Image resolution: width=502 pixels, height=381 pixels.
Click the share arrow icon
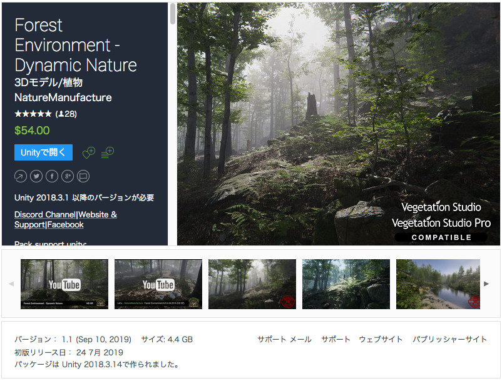pyautogui.click(x=21, y=176)
